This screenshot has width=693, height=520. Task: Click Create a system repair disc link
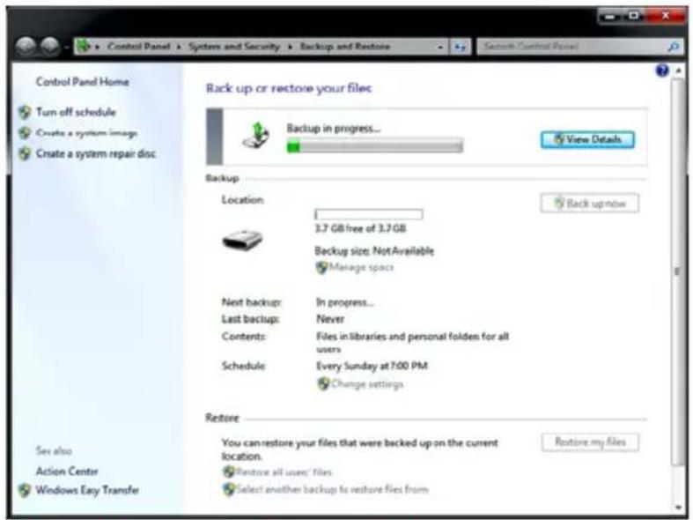click(x=96, y=153)
